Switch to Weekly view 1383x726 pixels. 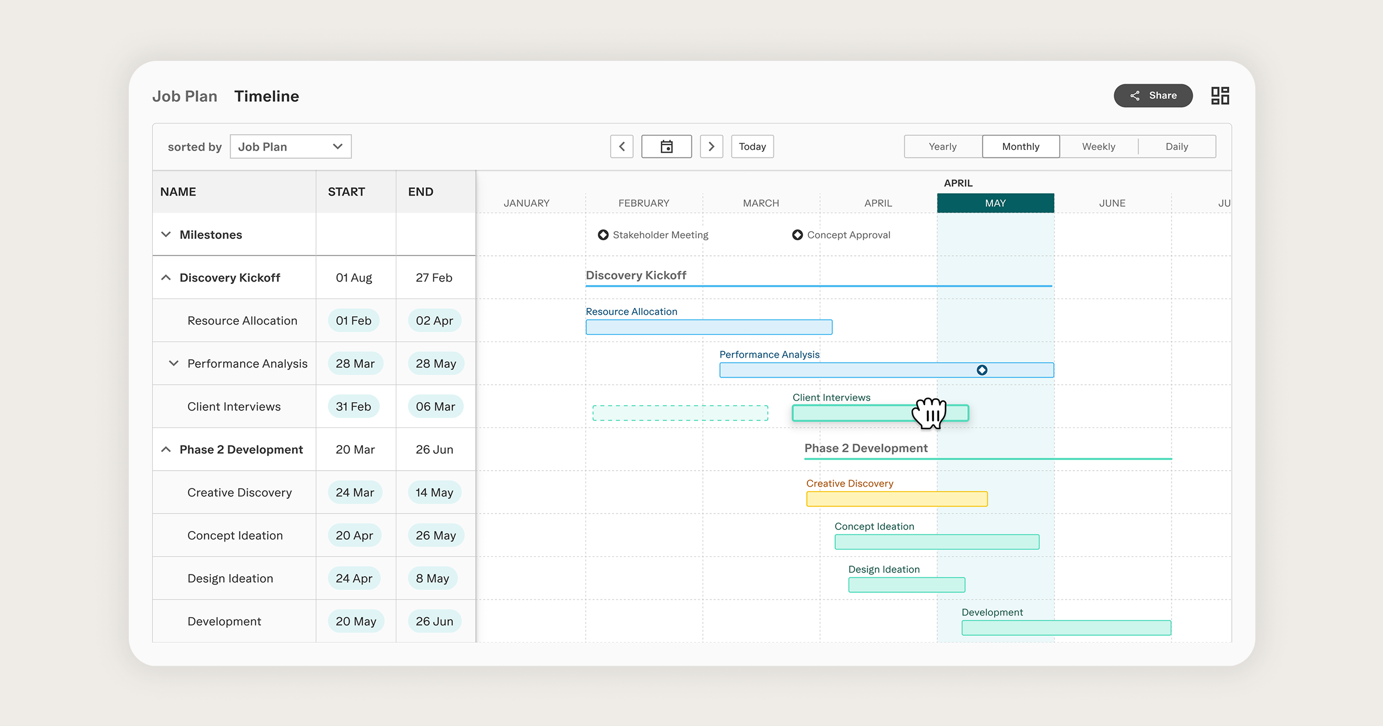[x=1098, y=146]
